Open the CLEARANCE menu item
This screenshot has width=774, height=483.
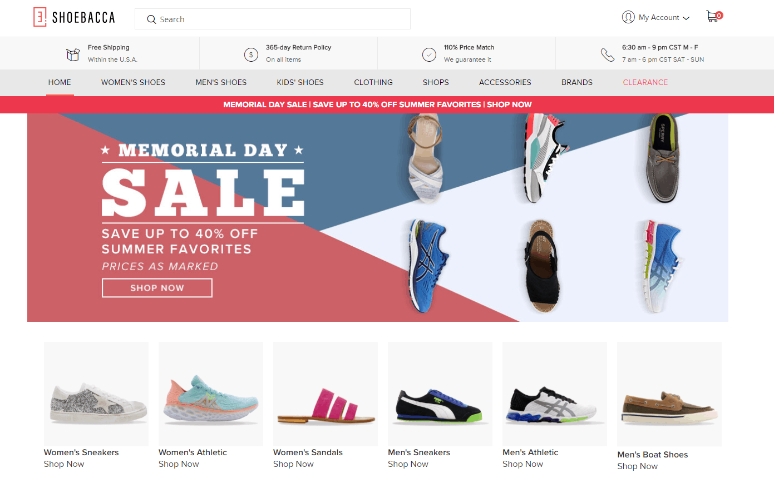645,82
